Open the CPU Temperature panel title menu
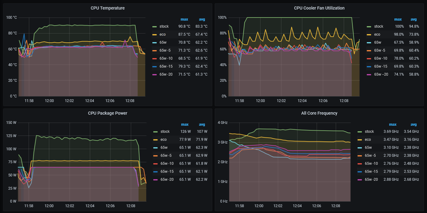This screenshot has width=427, height=213. [x=108, y=8]
